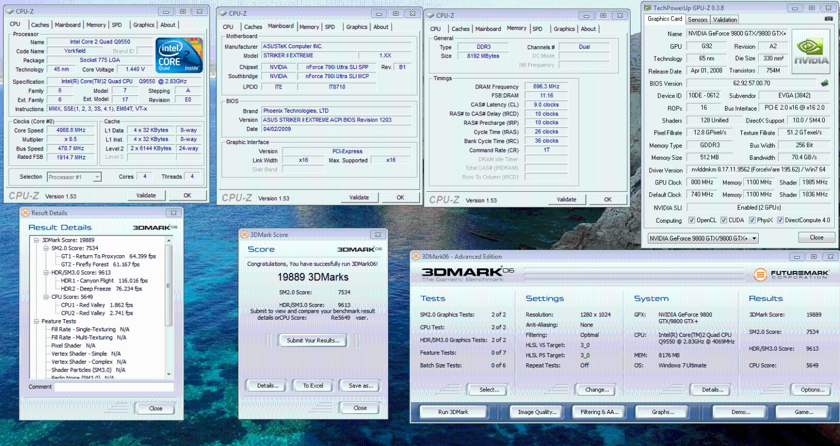Open the GeForce 9800 GTX GPU selection dropdown
Screen dimensions: 840x446
[x=703, y=238]
